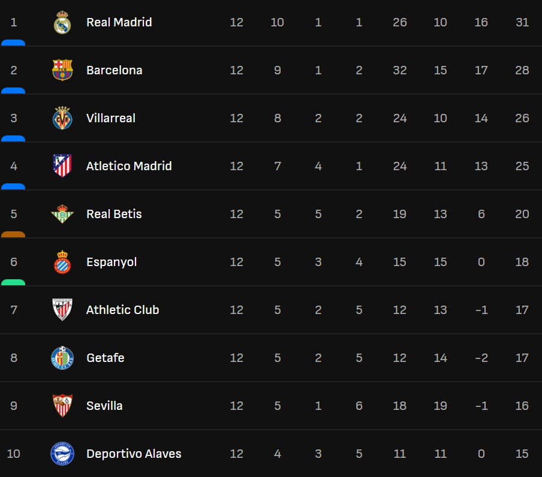Click the Deportivo Alaves club crest
This screenshot has height=477, width=542.
(62, 454)
